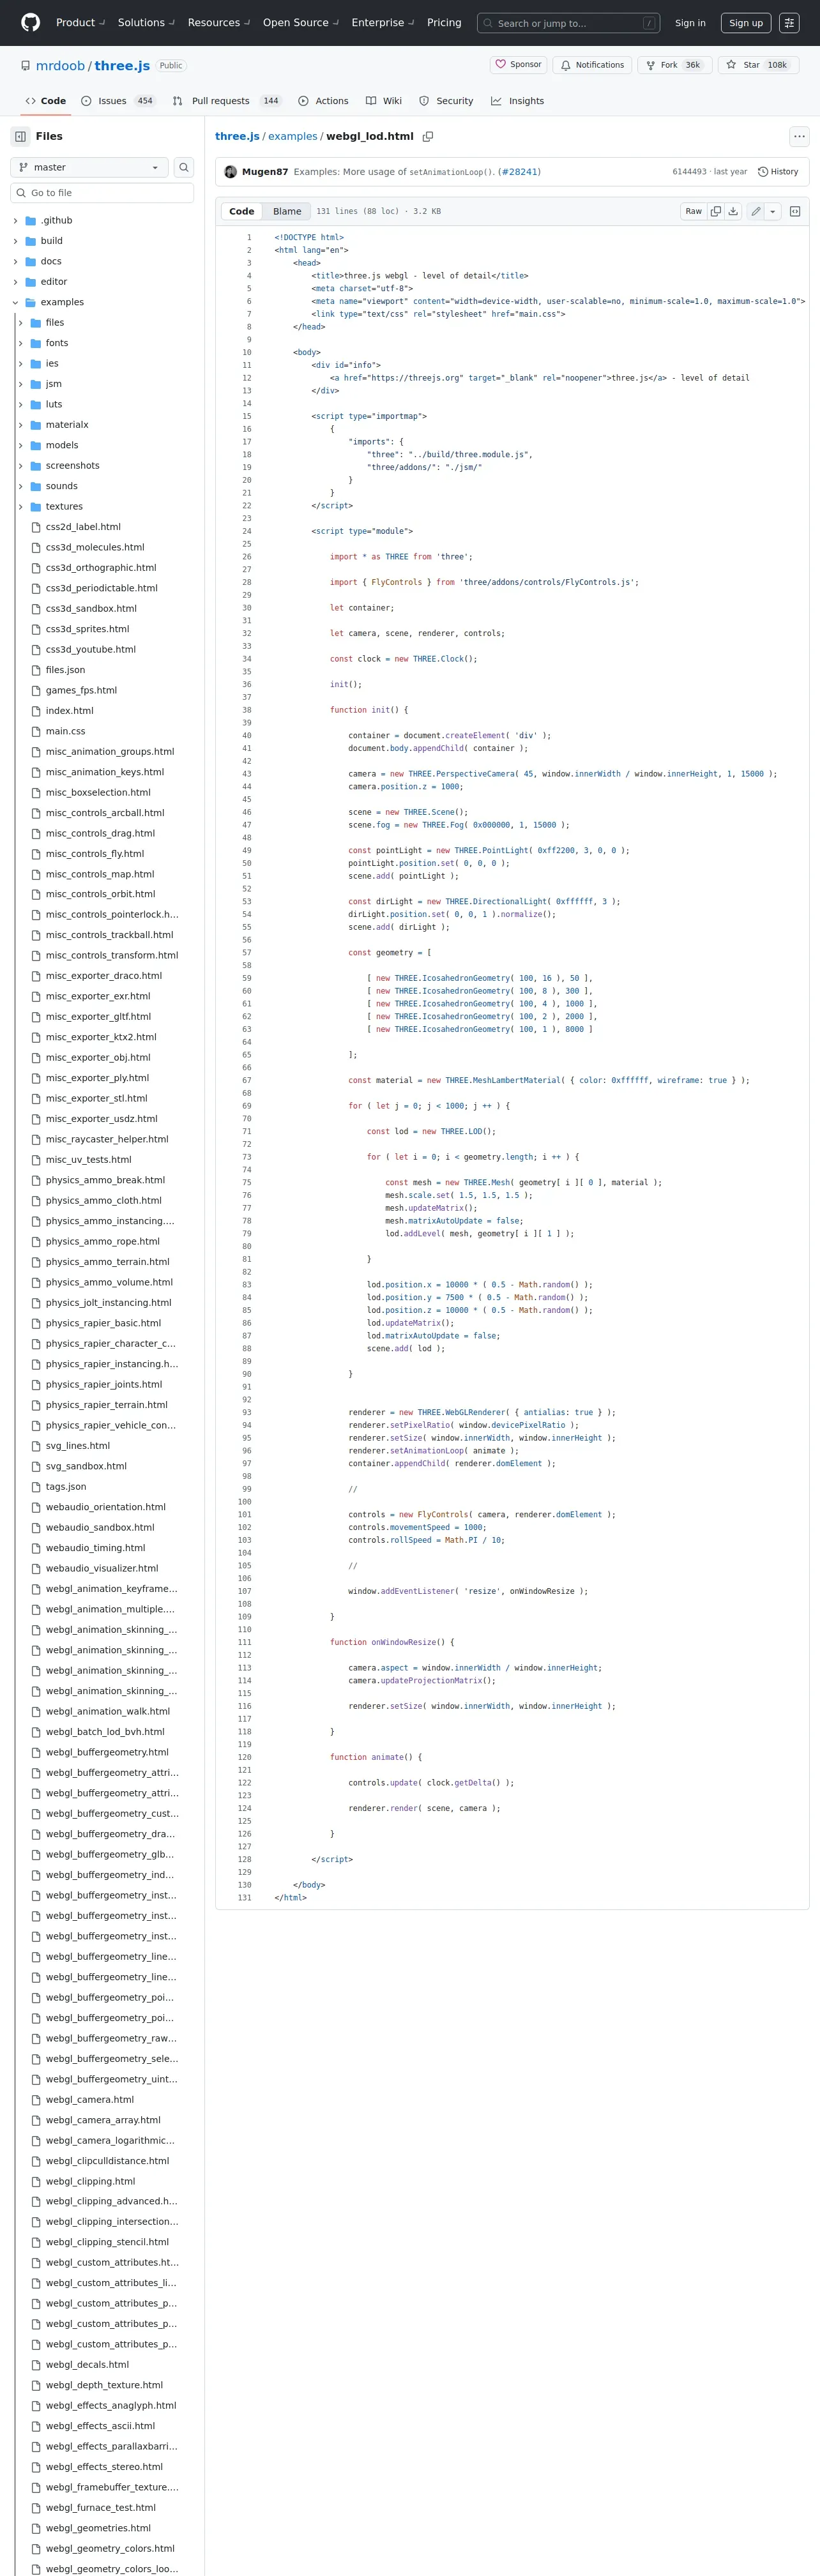Open the mrdoob owner link
820x2576 pixels.
pyautogui.click(x=60, y=66)
